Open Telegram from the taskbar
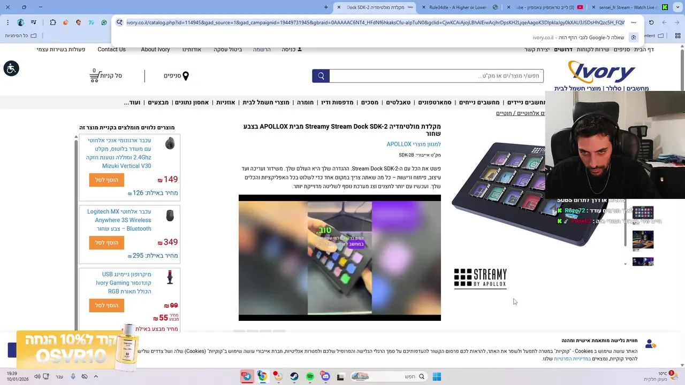Viewport: 685px width, 385px height. coord(247,376)
